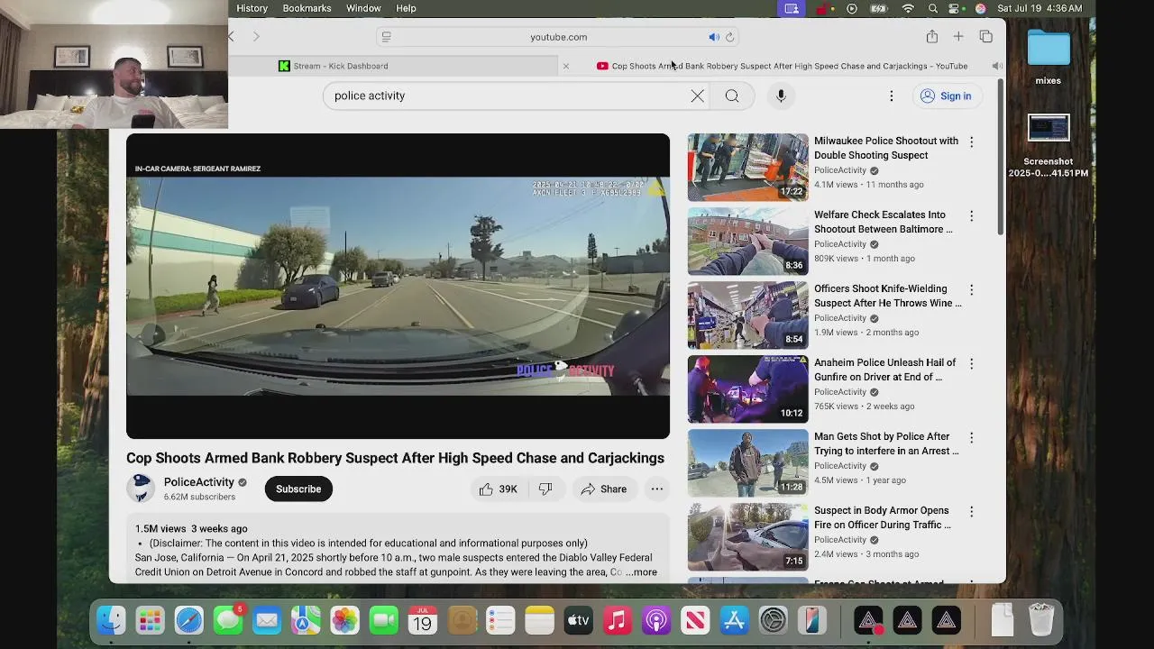Viewport: 1154px width, 649px height.
Task: Open Apple TV app in the dock
Action: 578,620
